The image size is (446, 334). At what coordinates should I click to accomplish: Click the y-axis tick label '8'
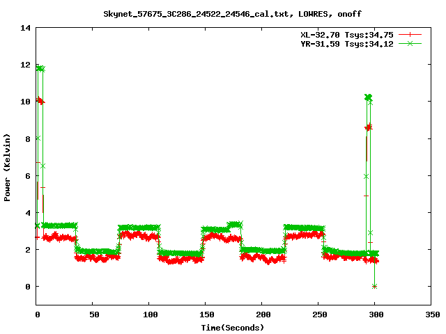pyautogui.click(x=28, y=139)
